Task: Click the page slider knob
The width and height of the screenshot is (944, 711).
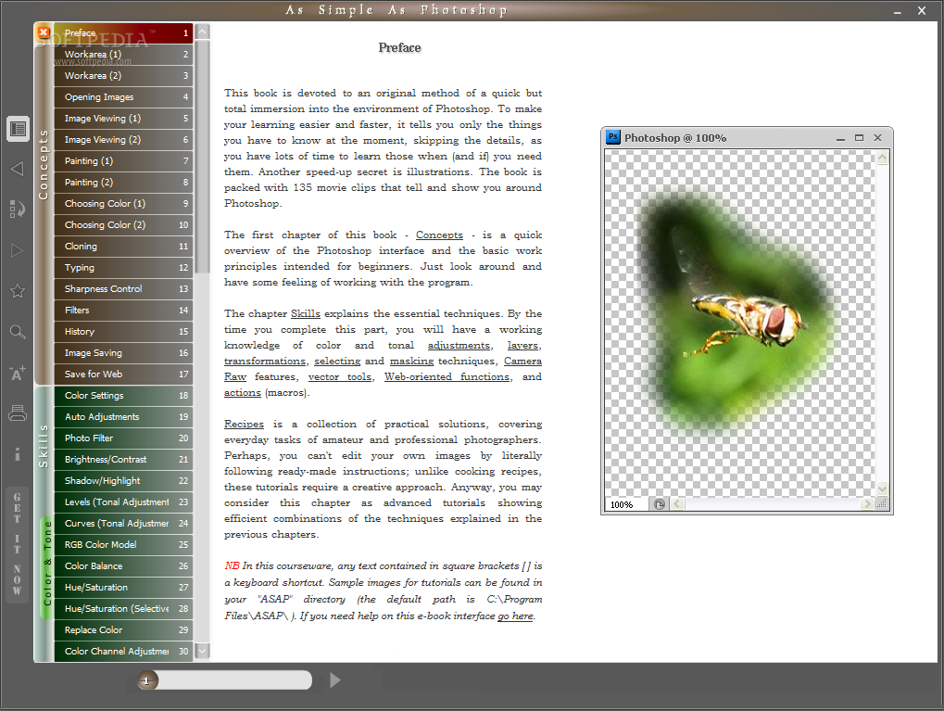Action: pos(147,680)
